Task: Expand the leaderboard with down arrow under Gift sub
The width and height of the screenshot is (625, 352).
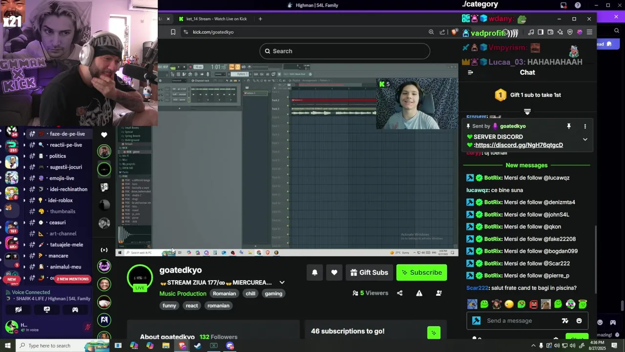Action: [x=527, y=112]
